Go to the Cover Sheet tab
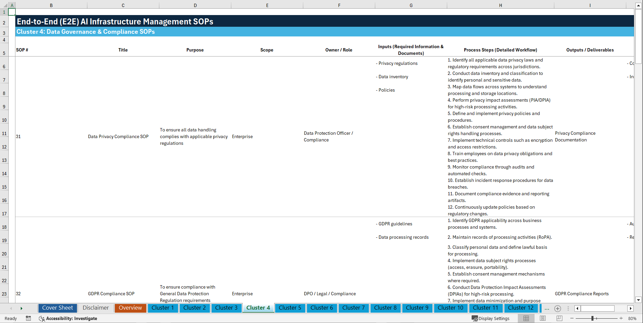643x323 pixels. (x=57, y=308)
